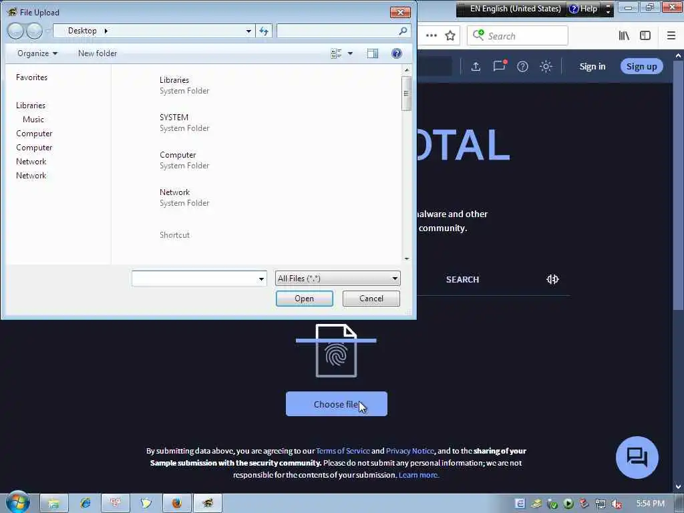
Task: Click the Forward arrow in File Upload dialog
Action: click(x=34, y=31)
